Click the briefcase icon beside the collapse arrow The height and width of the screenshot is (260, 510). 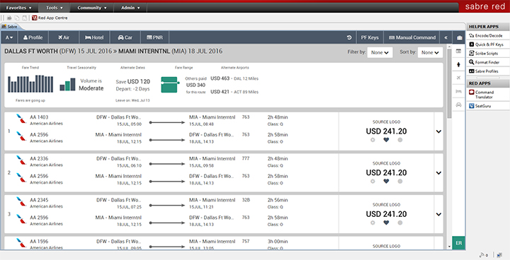(459, 37)
